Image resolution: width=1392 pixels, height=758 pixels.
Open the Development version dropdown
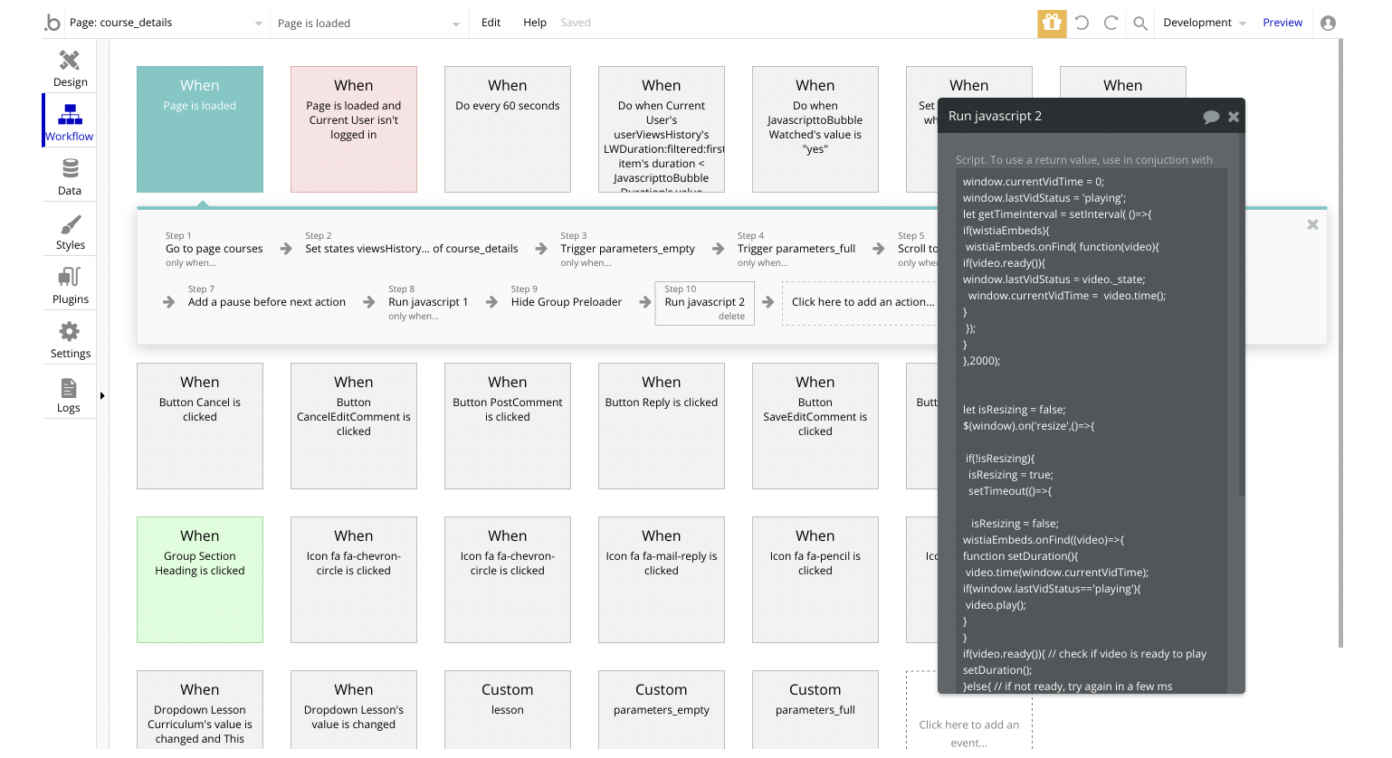click(x=1205, y=23)
